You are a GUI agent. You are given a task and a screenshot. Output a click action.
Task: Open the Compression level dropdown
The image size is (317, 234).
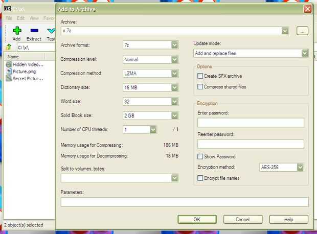pos(174,59)
